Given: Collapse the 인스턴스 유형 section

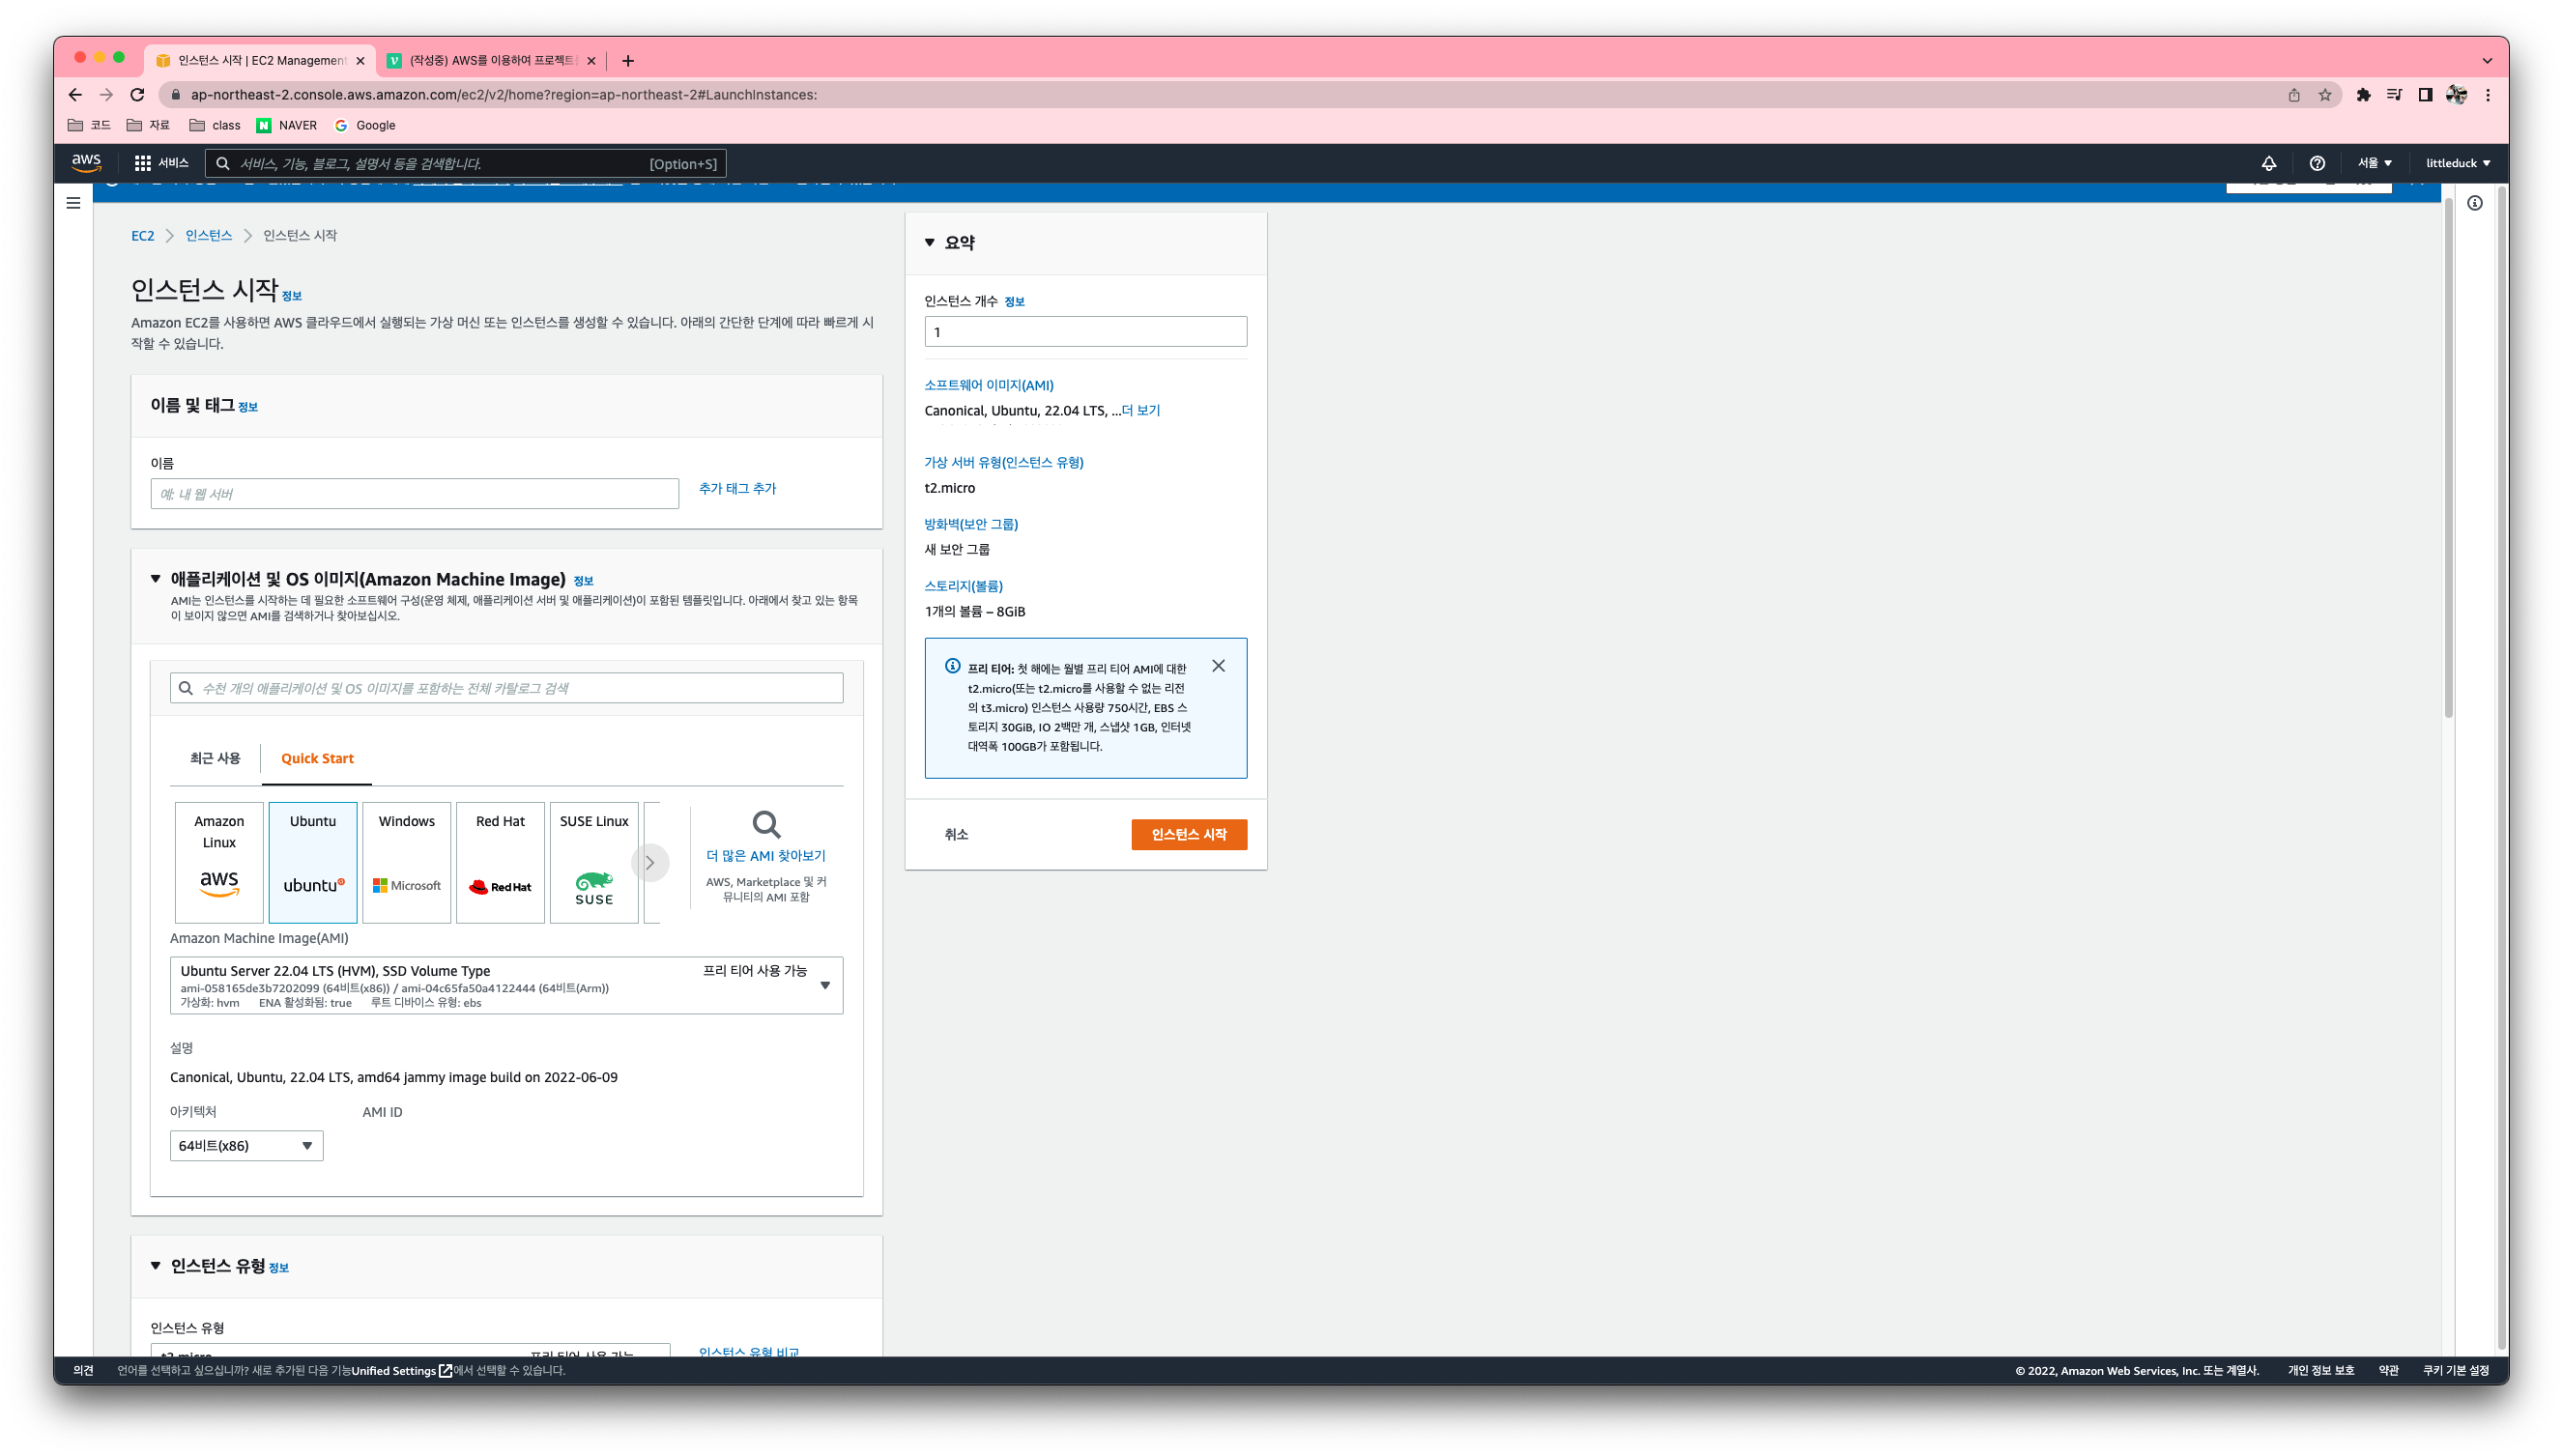Looking at the screenshot, I should coord(156,1266).
